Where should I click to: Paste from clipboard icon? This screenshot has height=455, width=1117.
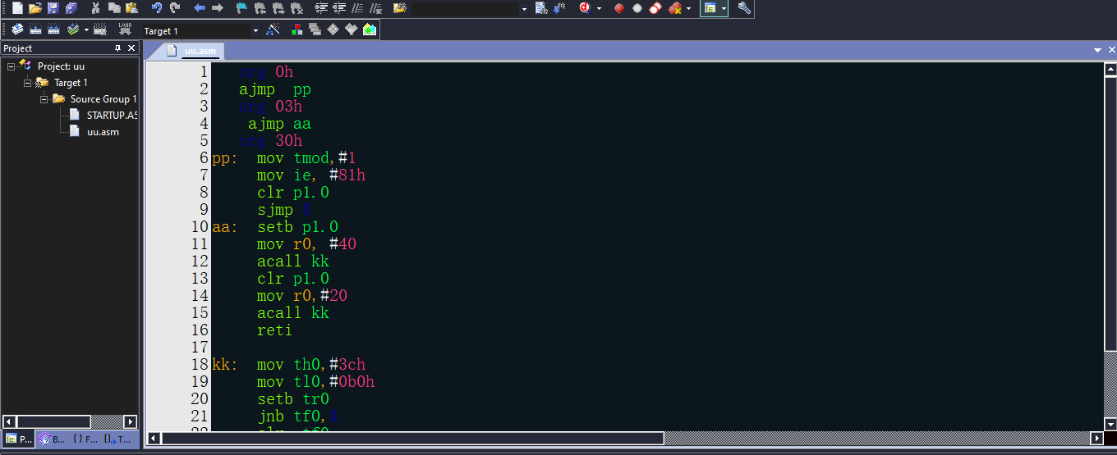pos(131,8)
